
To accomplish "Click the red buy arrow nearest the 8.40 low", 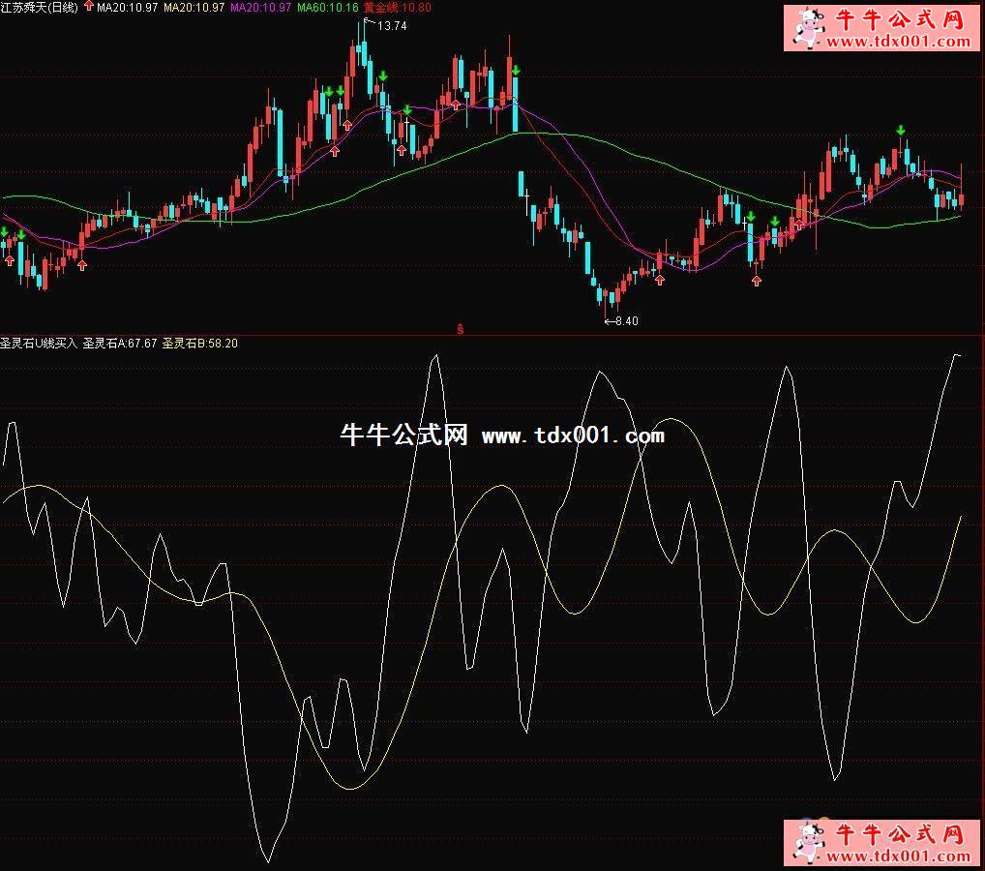I will click(660, 280).
